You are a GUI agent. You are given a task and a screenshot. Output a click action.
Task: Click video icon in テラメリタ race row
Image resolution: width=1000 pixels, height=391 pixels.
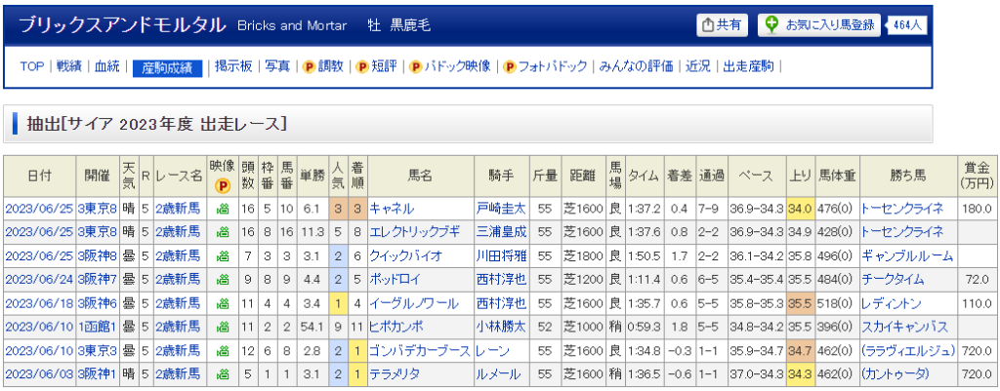click(x=222, y=374)
